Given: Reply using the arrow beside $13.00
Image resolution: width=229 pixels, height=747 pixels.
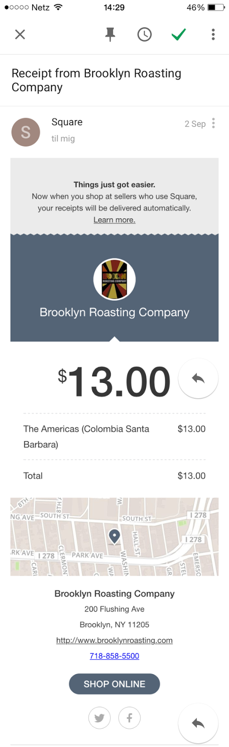Looking at the screenshot, I should tap(198, 378).
